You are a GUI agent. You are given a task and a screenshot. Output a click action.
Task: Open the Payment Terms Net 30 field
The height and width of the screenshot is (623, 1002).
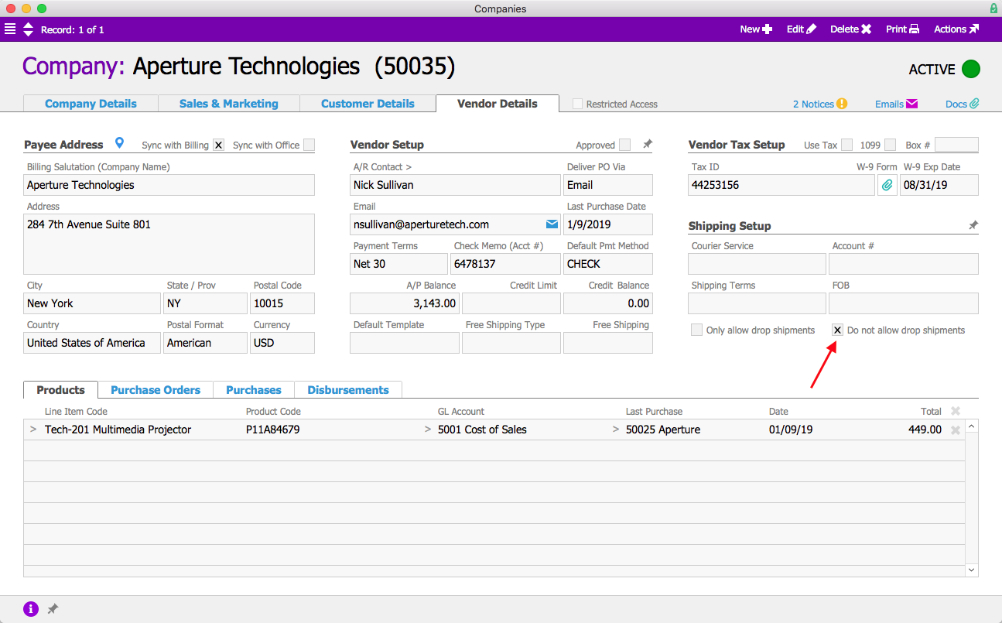point(398,264)
